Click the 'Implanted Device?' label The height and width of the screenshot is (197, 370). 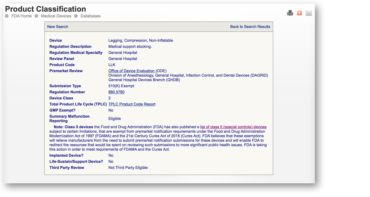pos(66,156)
